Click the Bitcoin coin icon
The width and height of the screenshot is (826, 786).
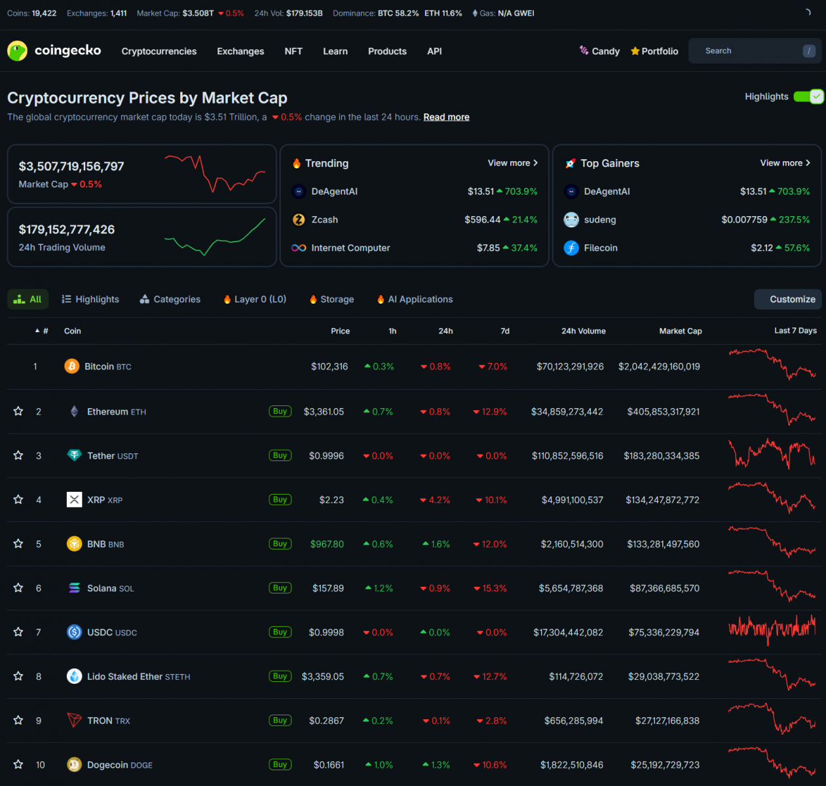coord(72,366)
